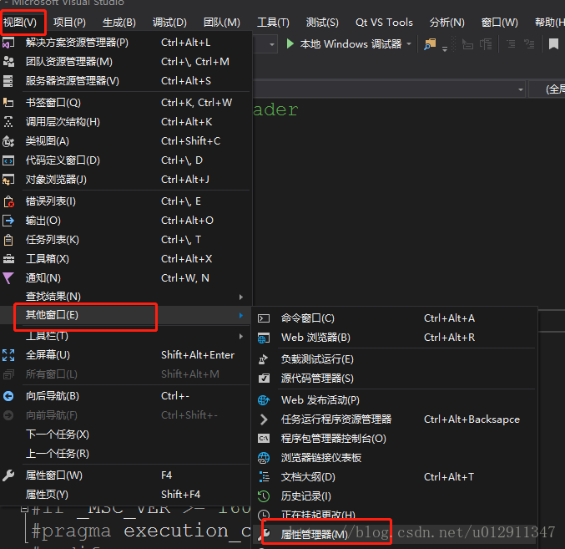Screen dimensions: 565x549
Task: Start the 本地 Windows 调试器
Action: pos(344,44)
